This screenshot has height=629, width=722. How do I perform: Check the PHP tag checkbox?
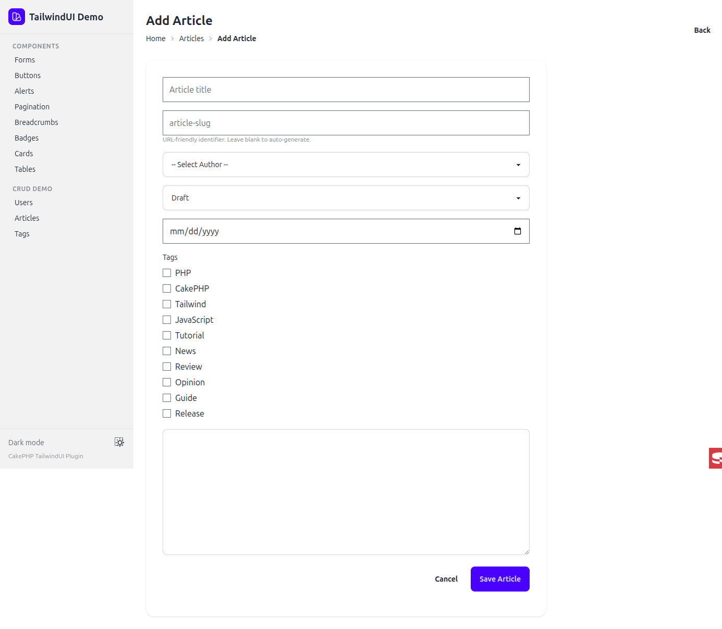click(x=167, y=273)
